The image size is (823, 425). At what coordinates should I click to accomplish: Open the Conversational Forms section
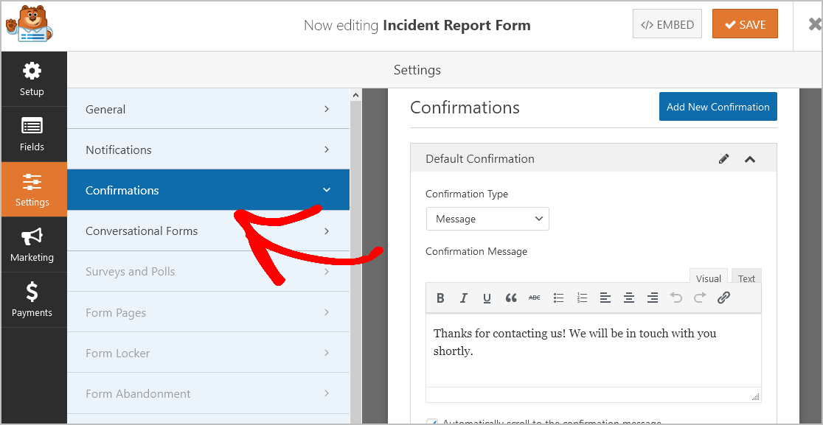pos(209,231)
